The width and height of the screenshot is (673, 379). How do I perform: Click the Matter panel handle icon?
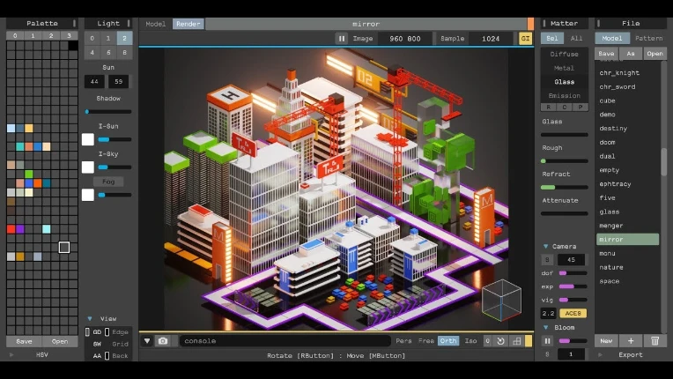click(544, 23)
